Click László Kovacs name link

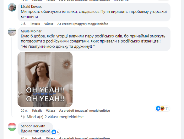(31, 7)
